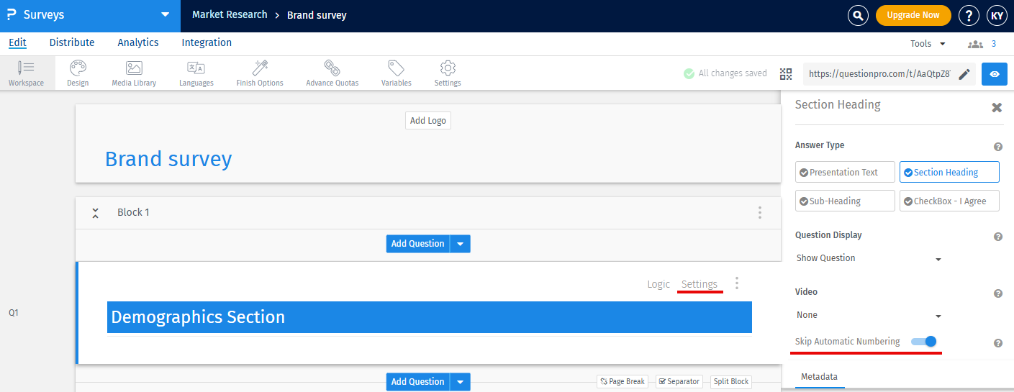Open the Workspace toolbar icon
This screenshot has height=392, width=1014.
(26, 73)
